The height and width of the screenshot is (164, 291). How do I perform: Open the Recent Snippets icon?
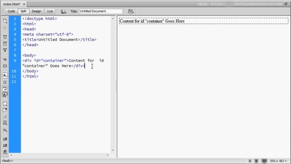[x=5, y=123]
